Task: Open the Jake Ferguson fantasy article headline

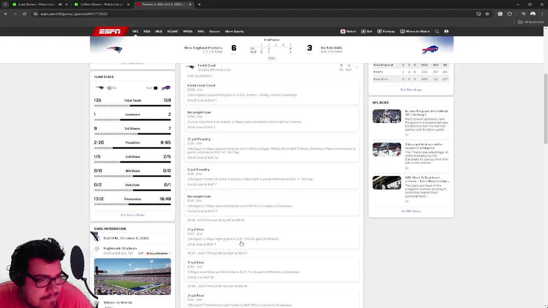Action: point(426,113)
